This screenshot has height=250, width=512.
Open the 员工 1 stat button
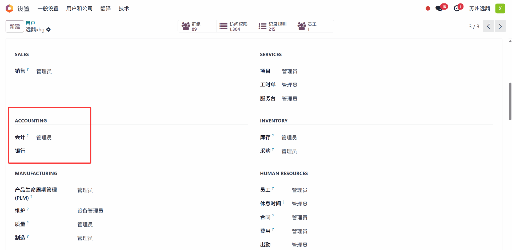[x=314, y=26]
